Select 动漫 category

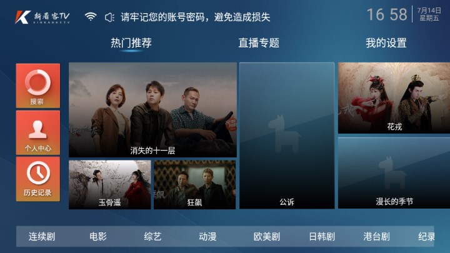(207, 237)
